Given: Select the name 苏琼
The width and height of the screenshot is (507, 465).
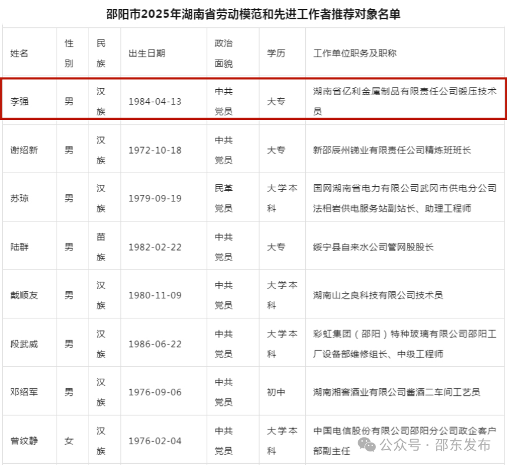Looking at the screenshot, I should coord(19,198).
